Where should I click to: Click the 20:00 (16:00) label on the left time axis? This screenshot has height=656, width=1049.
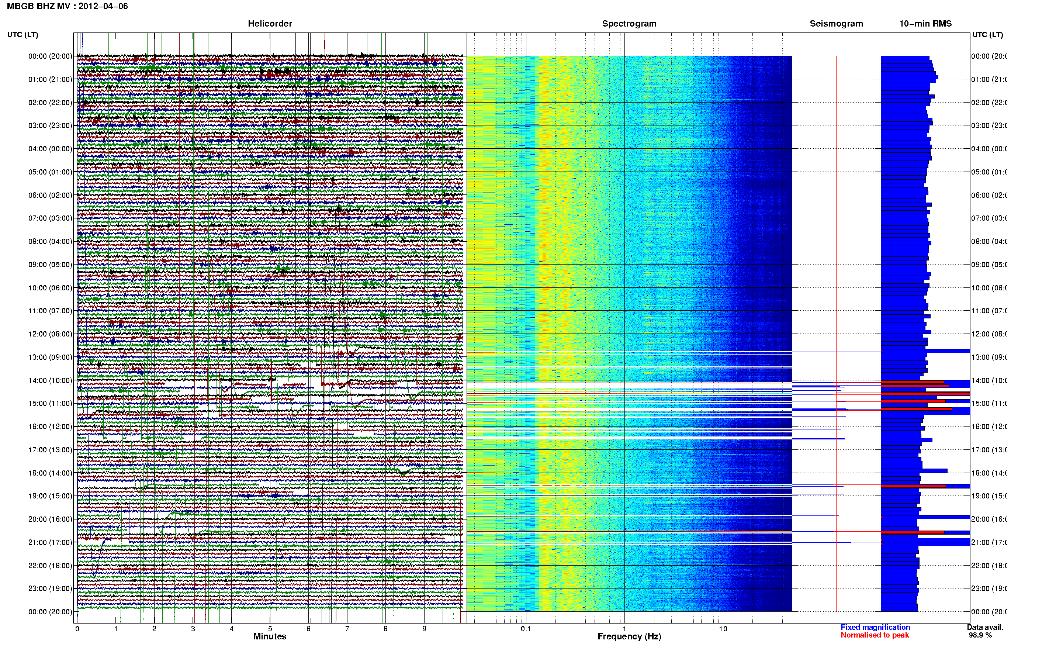[x=50, y=519]
